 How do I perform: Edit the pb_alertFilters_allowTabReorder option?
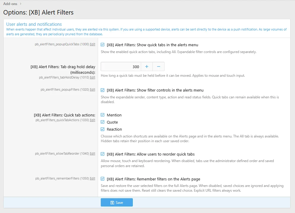coord(92,153)
